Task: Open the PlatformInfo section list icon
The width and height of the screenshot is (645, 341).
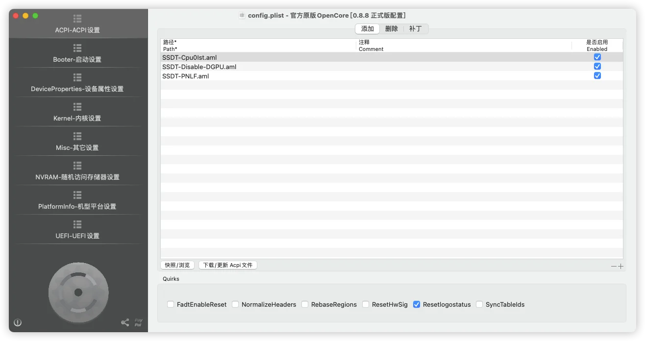Action: 77,195
